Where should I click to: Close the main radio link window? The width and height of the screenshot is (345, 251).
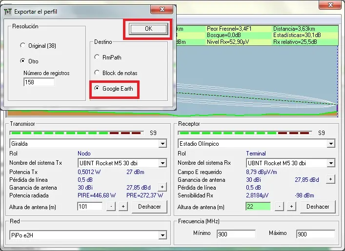(330, 5)
